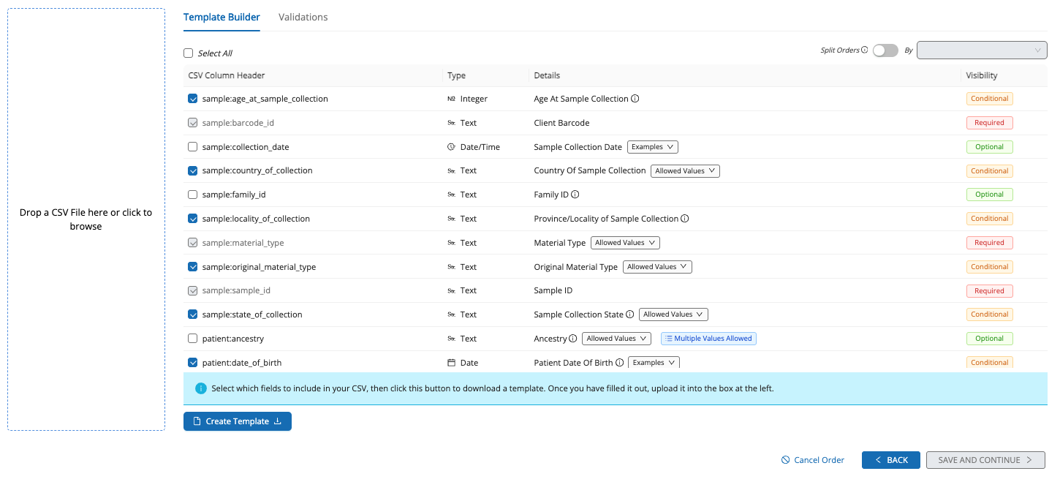Click the Cancel Order link
Screen dimensions: 1060x482
coord(813,460)
